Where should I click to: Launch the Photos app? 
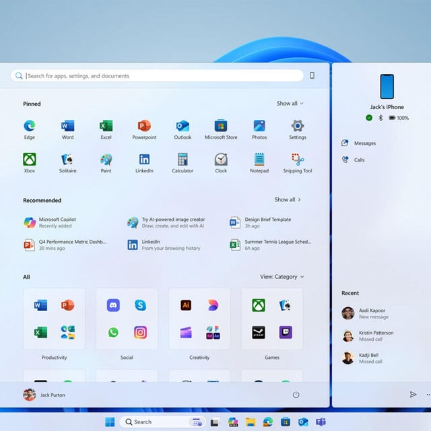259,130
